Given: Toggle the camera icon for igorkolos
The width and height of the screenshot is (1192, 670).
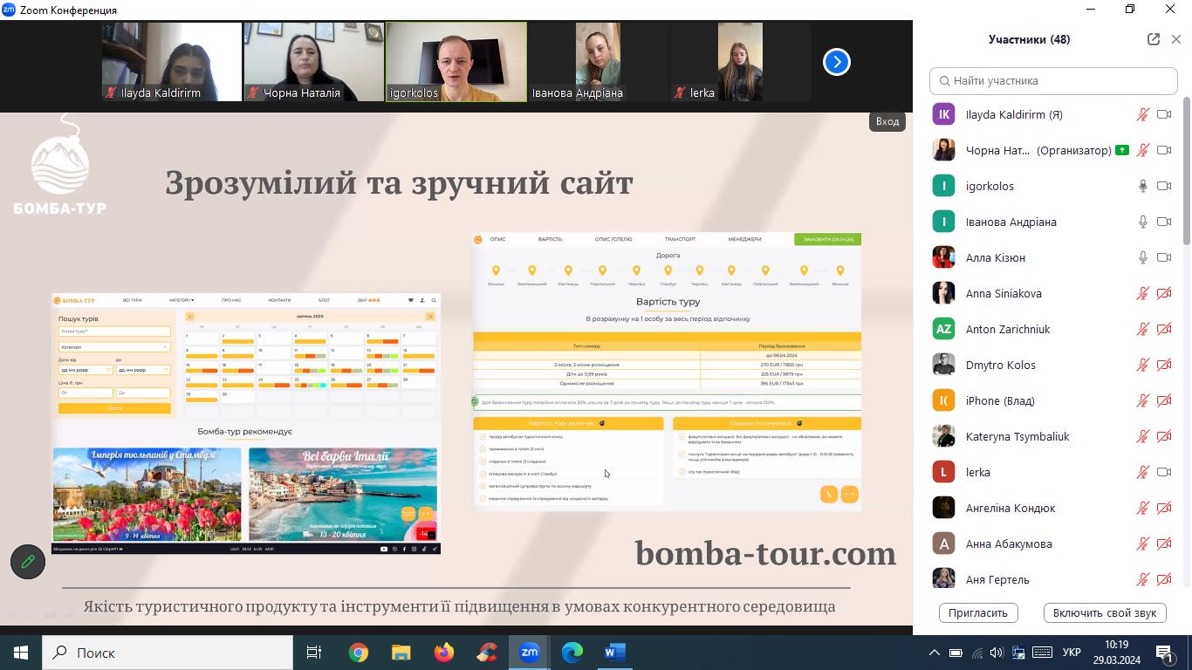Looking at the screenshot, I should click(1164, 186).
